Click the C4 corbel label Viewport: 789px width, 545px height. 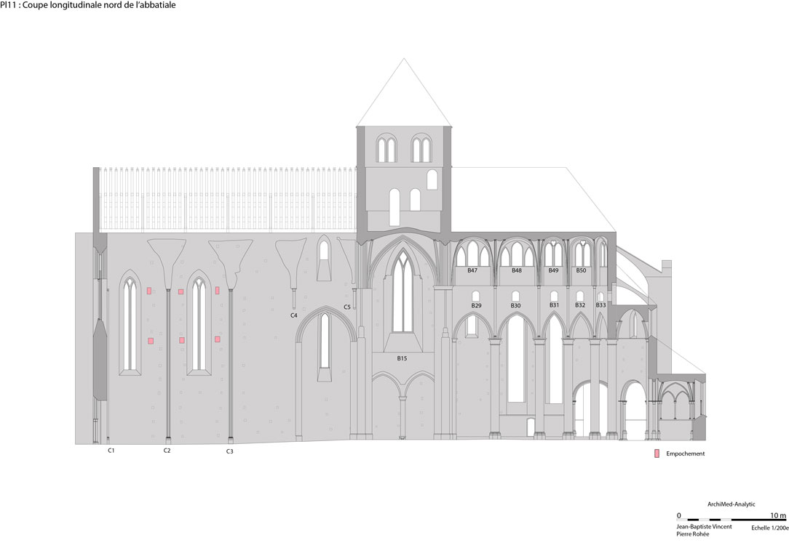coord(293,316)
